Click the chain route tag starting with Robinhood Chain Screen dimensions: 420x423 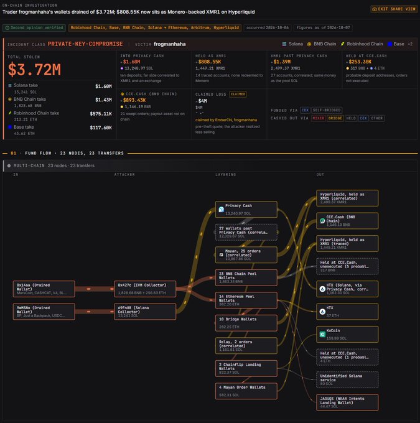[155, 28]
